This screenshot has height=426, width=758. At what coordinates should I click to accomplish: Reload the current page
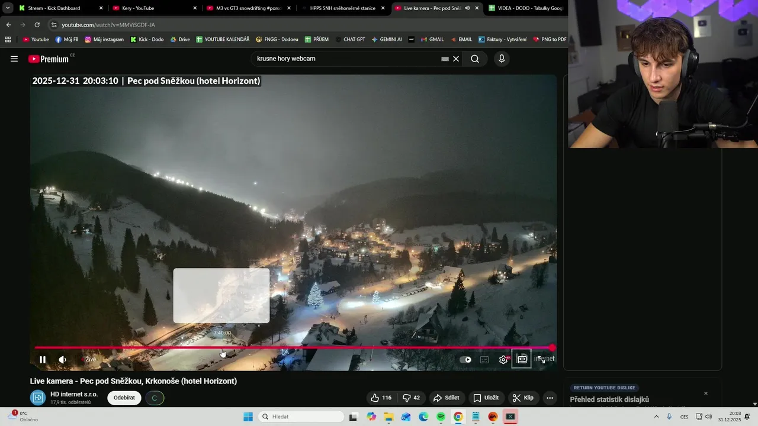[37, 25]
